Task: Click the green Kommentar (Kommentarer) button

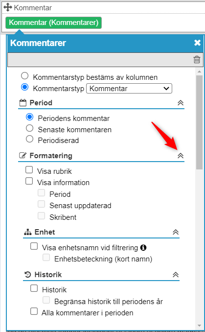Action: (53, 23)
